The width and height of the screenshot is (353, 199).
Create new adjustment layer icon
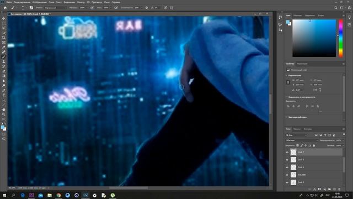pyautogui.click(x=324, y=189)
